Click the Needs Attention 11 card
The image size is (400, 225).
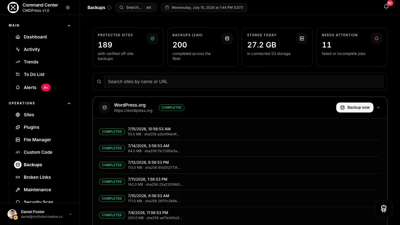pyautogui.click(x=352, y=47)
